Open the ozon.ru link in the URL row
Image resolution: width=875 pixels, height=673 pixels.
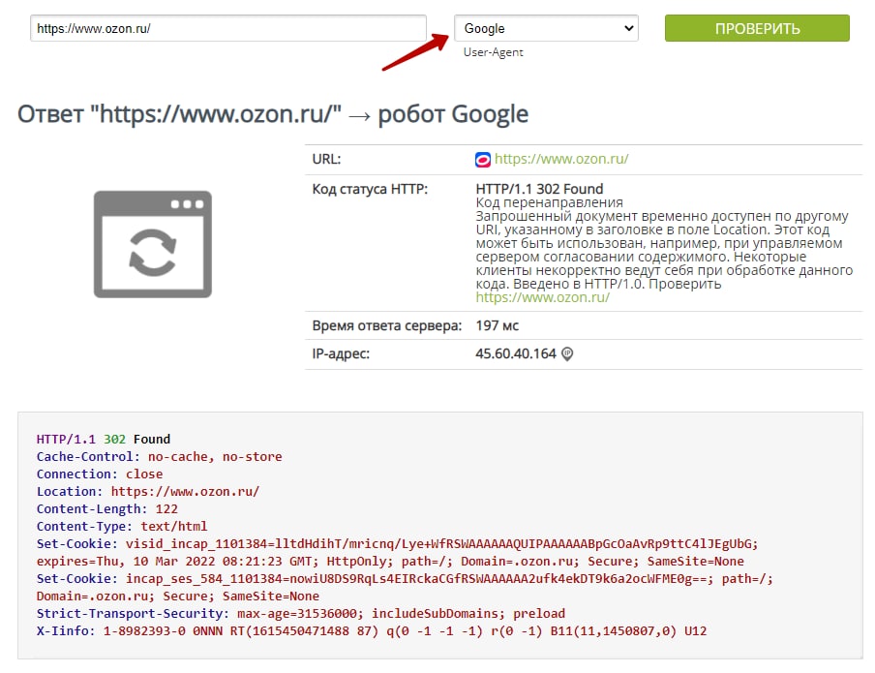coord(561,159)
